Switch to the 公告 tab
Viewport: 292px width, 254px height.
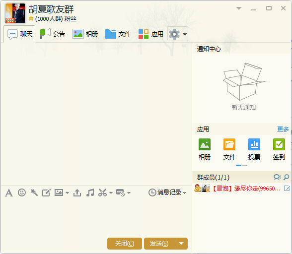click(x=52, y=34)
